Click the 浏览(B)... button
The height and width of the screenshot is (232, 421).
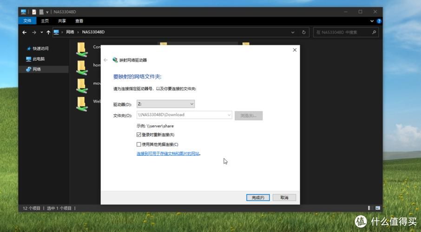tap(249, 116)
